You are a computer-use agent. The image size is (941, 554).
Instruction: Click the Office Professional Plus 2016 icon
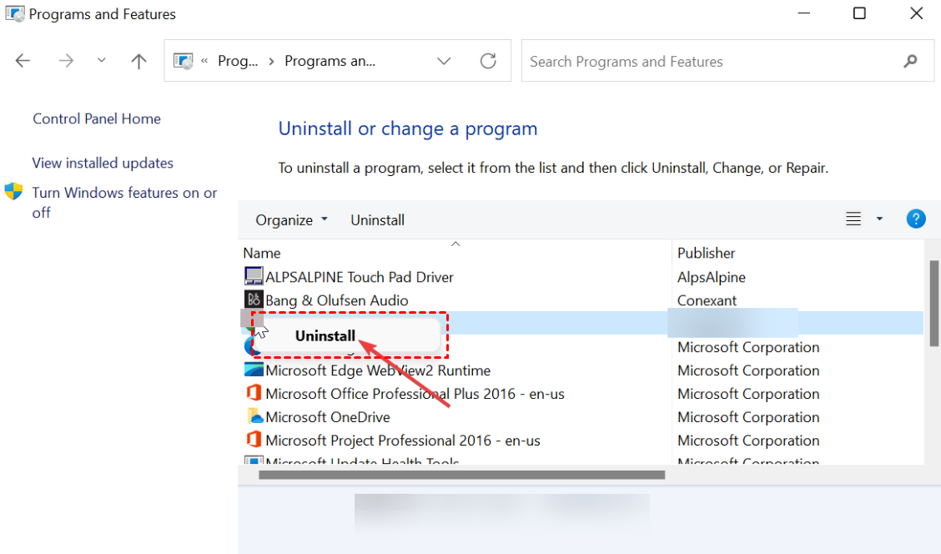coord(254,392)
